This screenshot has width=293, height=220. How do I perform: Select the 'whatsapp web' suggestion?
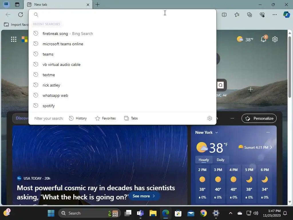[x=122, y=95]
